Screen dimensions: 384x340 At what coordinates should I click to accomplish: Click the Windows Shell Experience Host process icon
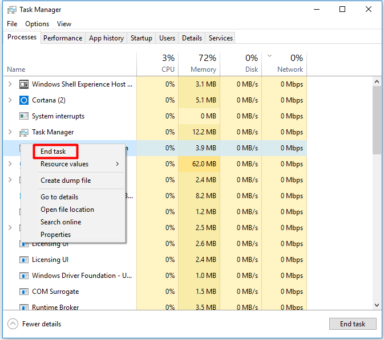pyautogui.click(x=24, y=84)
